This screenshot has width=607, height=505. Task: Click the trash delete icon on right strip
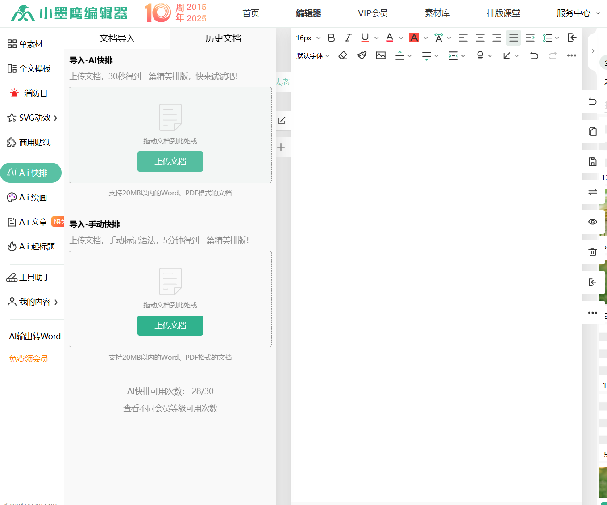coord(593,252)
